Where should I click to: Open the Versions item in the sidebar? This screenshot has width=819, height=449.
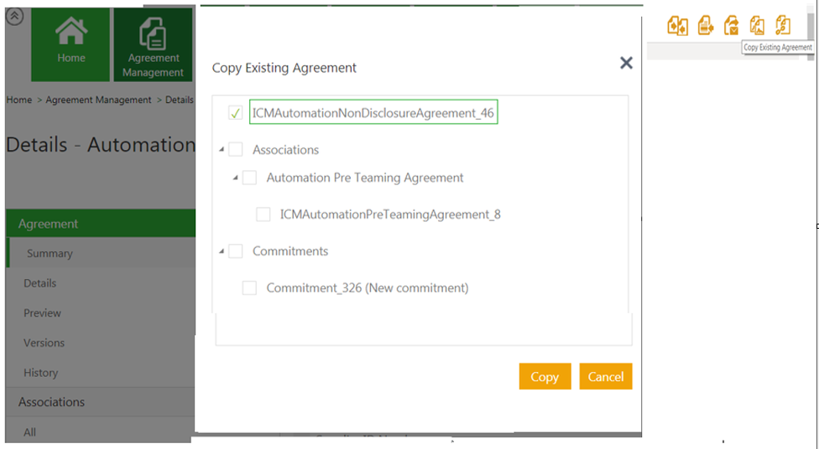(x=44, y=343)
